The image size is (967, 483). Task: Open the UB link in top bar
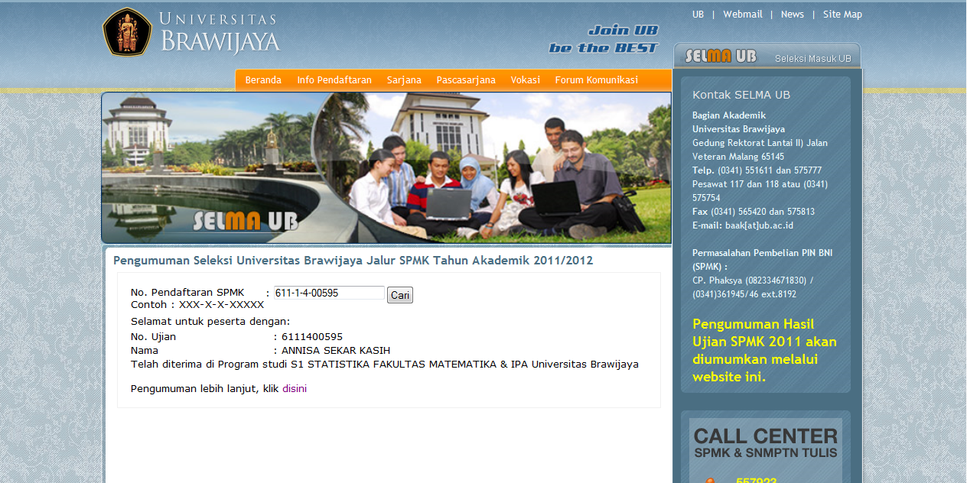pos(698,15)
